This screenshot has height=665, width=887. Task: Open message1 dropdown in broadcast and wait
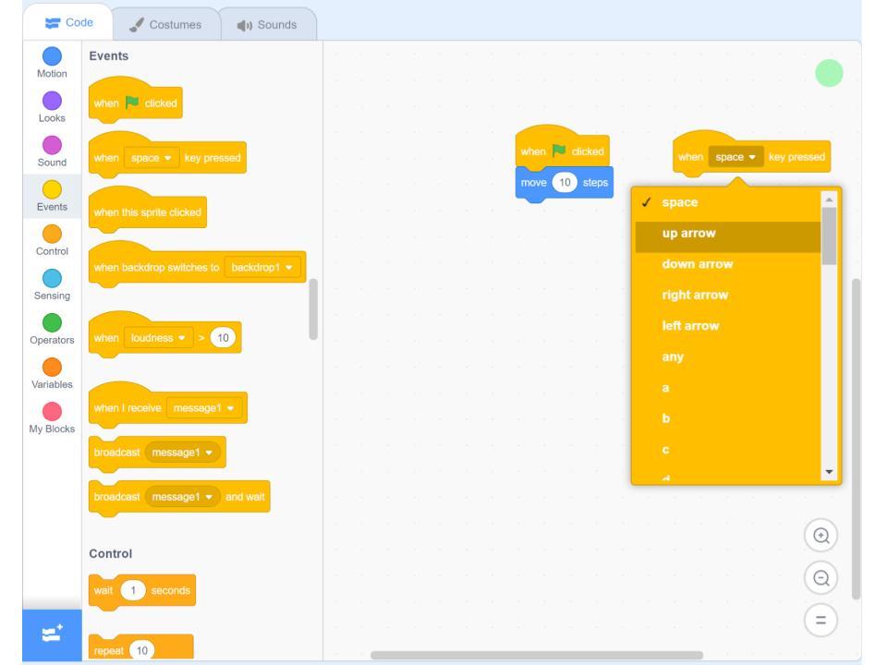[x=182, y=497]
